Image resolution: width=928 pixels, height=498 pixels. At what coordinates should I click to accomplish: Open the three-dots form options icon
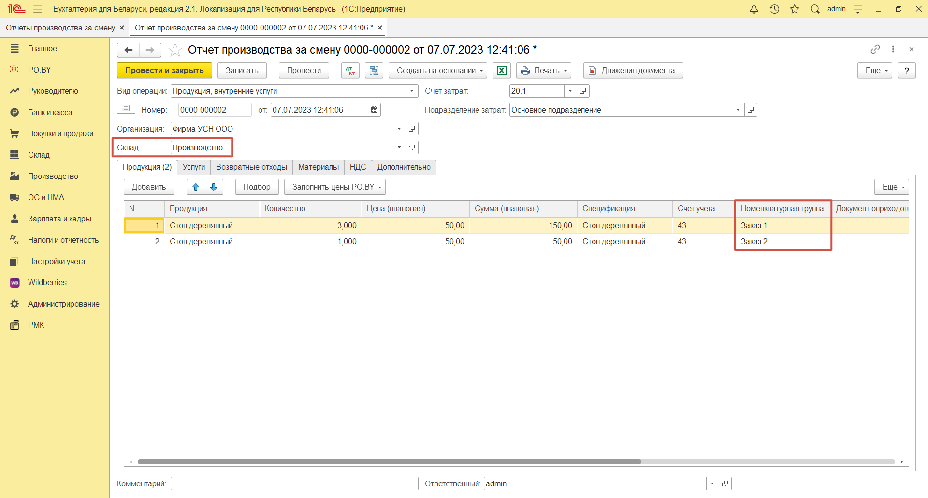[x=893, y=49]
